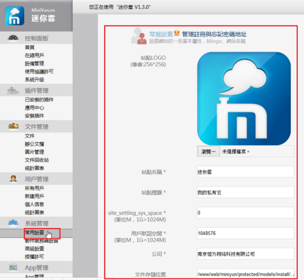The image size is (304, 280).
Task: Open 在線用戶 in the sidebar
Action: pos(34,55)
